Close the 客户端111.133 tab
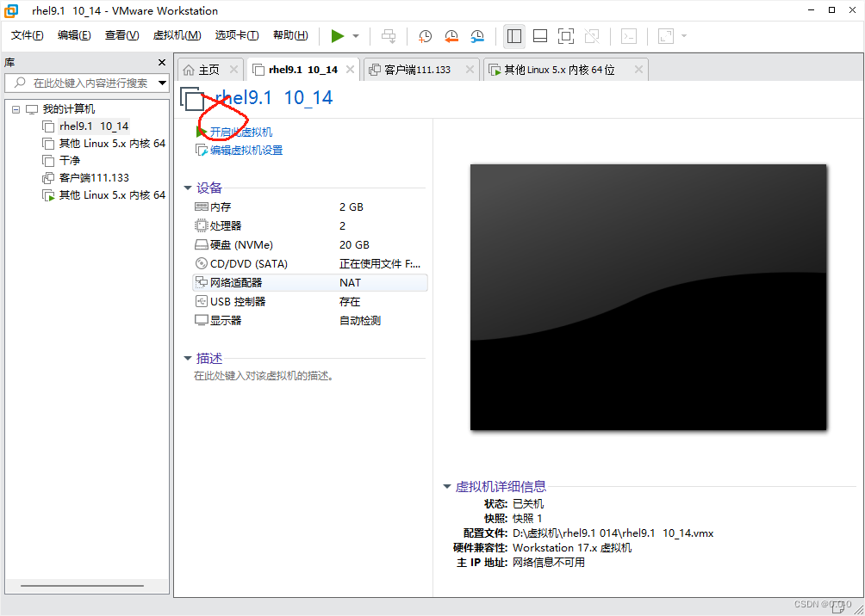865x616 pixels. coord(470,70)
